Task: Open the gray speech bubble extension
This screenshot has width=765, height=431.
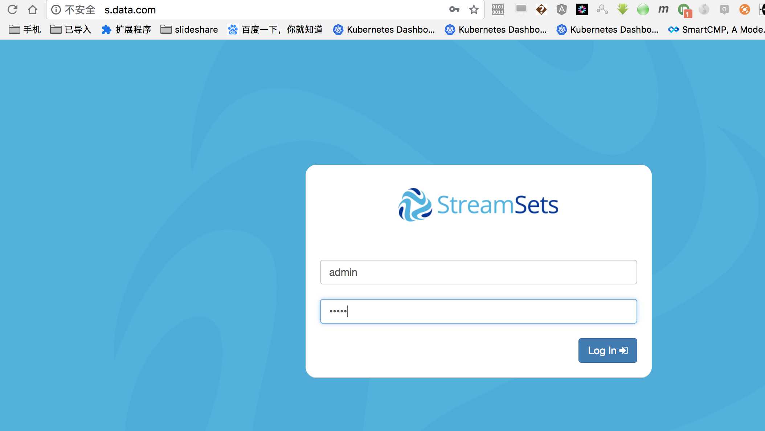Action: tap(724, 9)
